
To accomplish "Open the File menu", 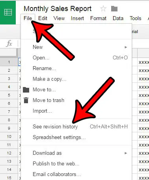I will [28, 18].
